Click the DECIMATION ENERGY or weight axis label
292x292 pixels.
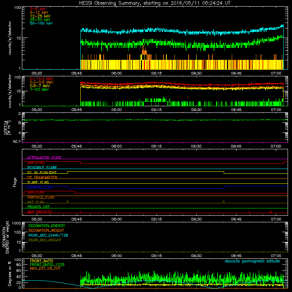(x=5, y=237)
